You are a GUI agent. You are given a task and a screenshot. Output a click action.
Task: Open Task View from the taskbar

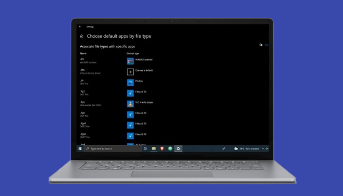pos(145,148)
